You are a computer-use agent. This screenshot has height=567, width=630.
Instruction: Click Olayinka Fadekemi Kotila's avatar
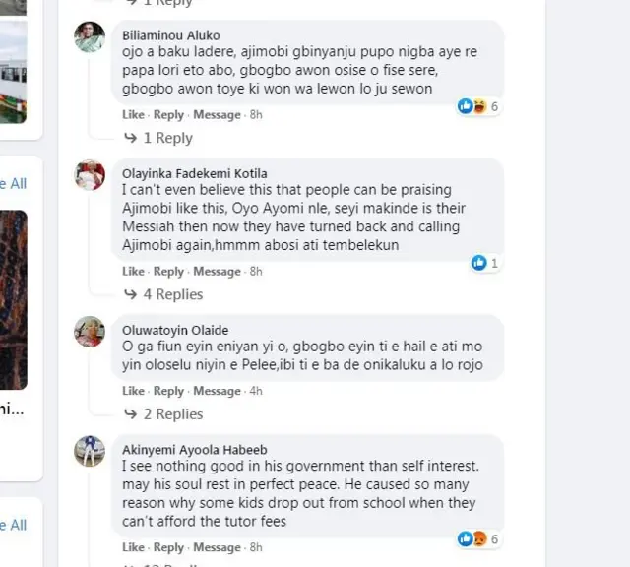(x=90, y=174)
